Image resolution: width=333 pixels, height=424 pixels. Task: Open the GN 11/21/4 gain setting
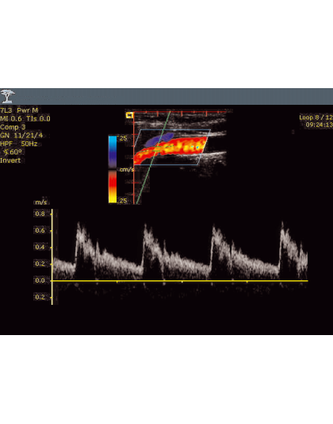click(21, 135)
